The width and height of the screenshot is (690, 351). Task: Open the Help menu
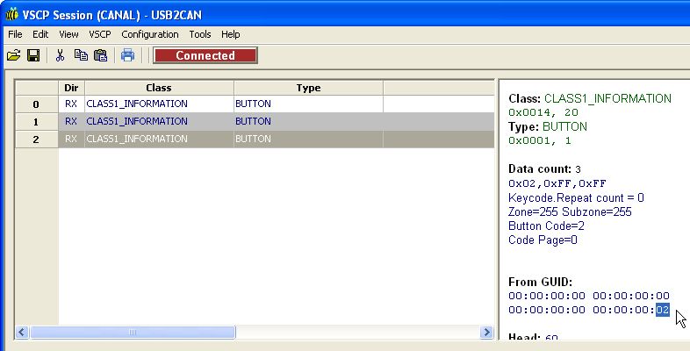[231, 34]
